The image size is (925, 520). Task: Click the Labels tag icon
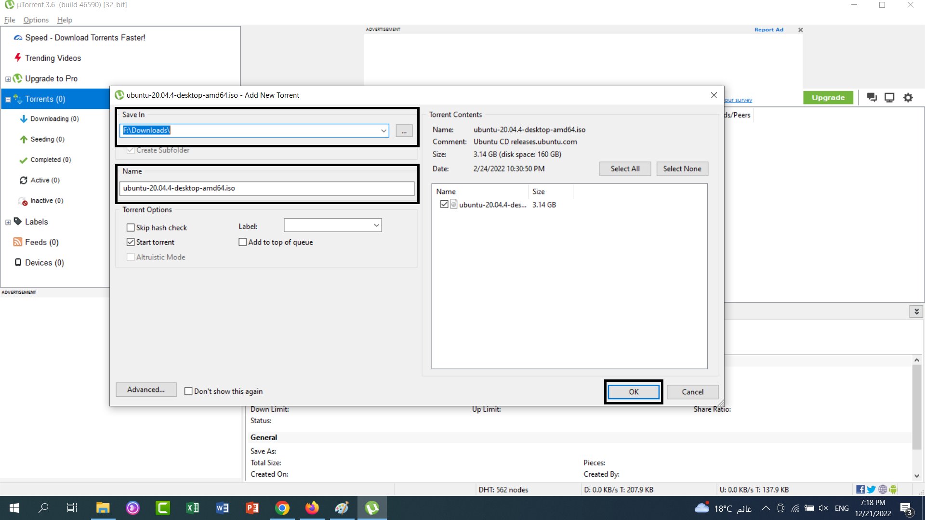click(18, 221)
